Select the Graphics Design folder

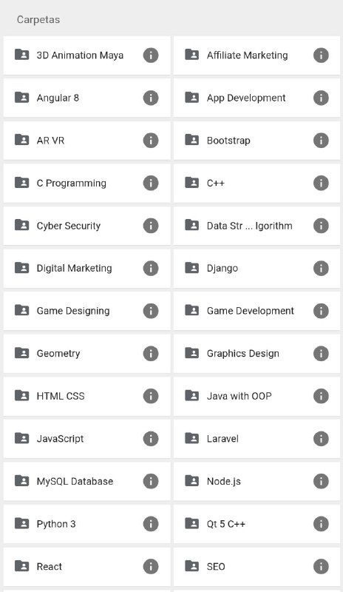(x=257, y=354)
